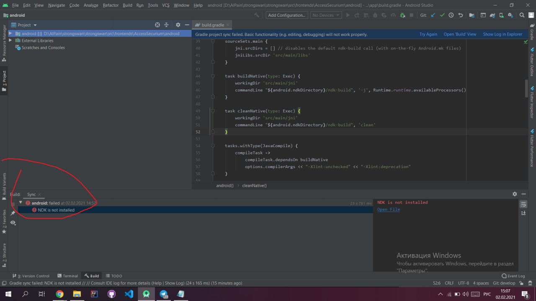Screen dimensions: 536x301
Task: Collapse the 'android: failed' build node
Action: tap(21, 203)
